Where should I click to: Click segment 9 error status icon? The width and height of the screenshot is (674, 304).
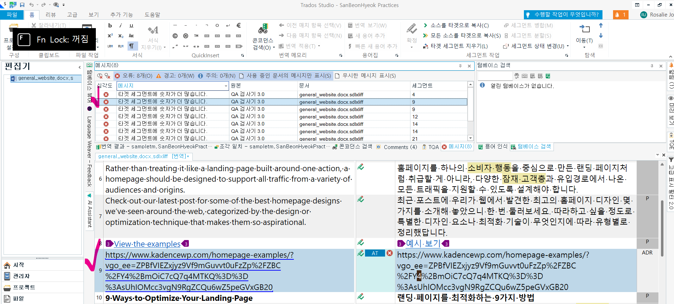point(389,253)
